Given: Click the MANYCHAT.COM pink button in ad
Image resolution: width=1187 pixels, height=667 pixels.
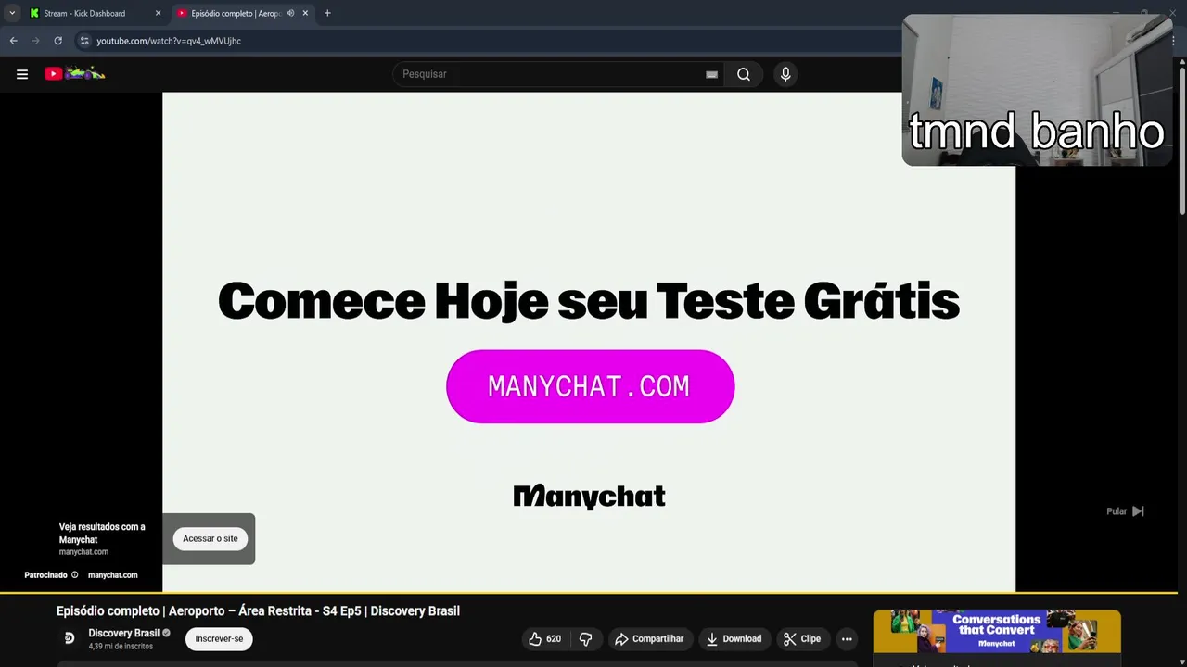Looking at the screenshot, I should tap(590, 386).
